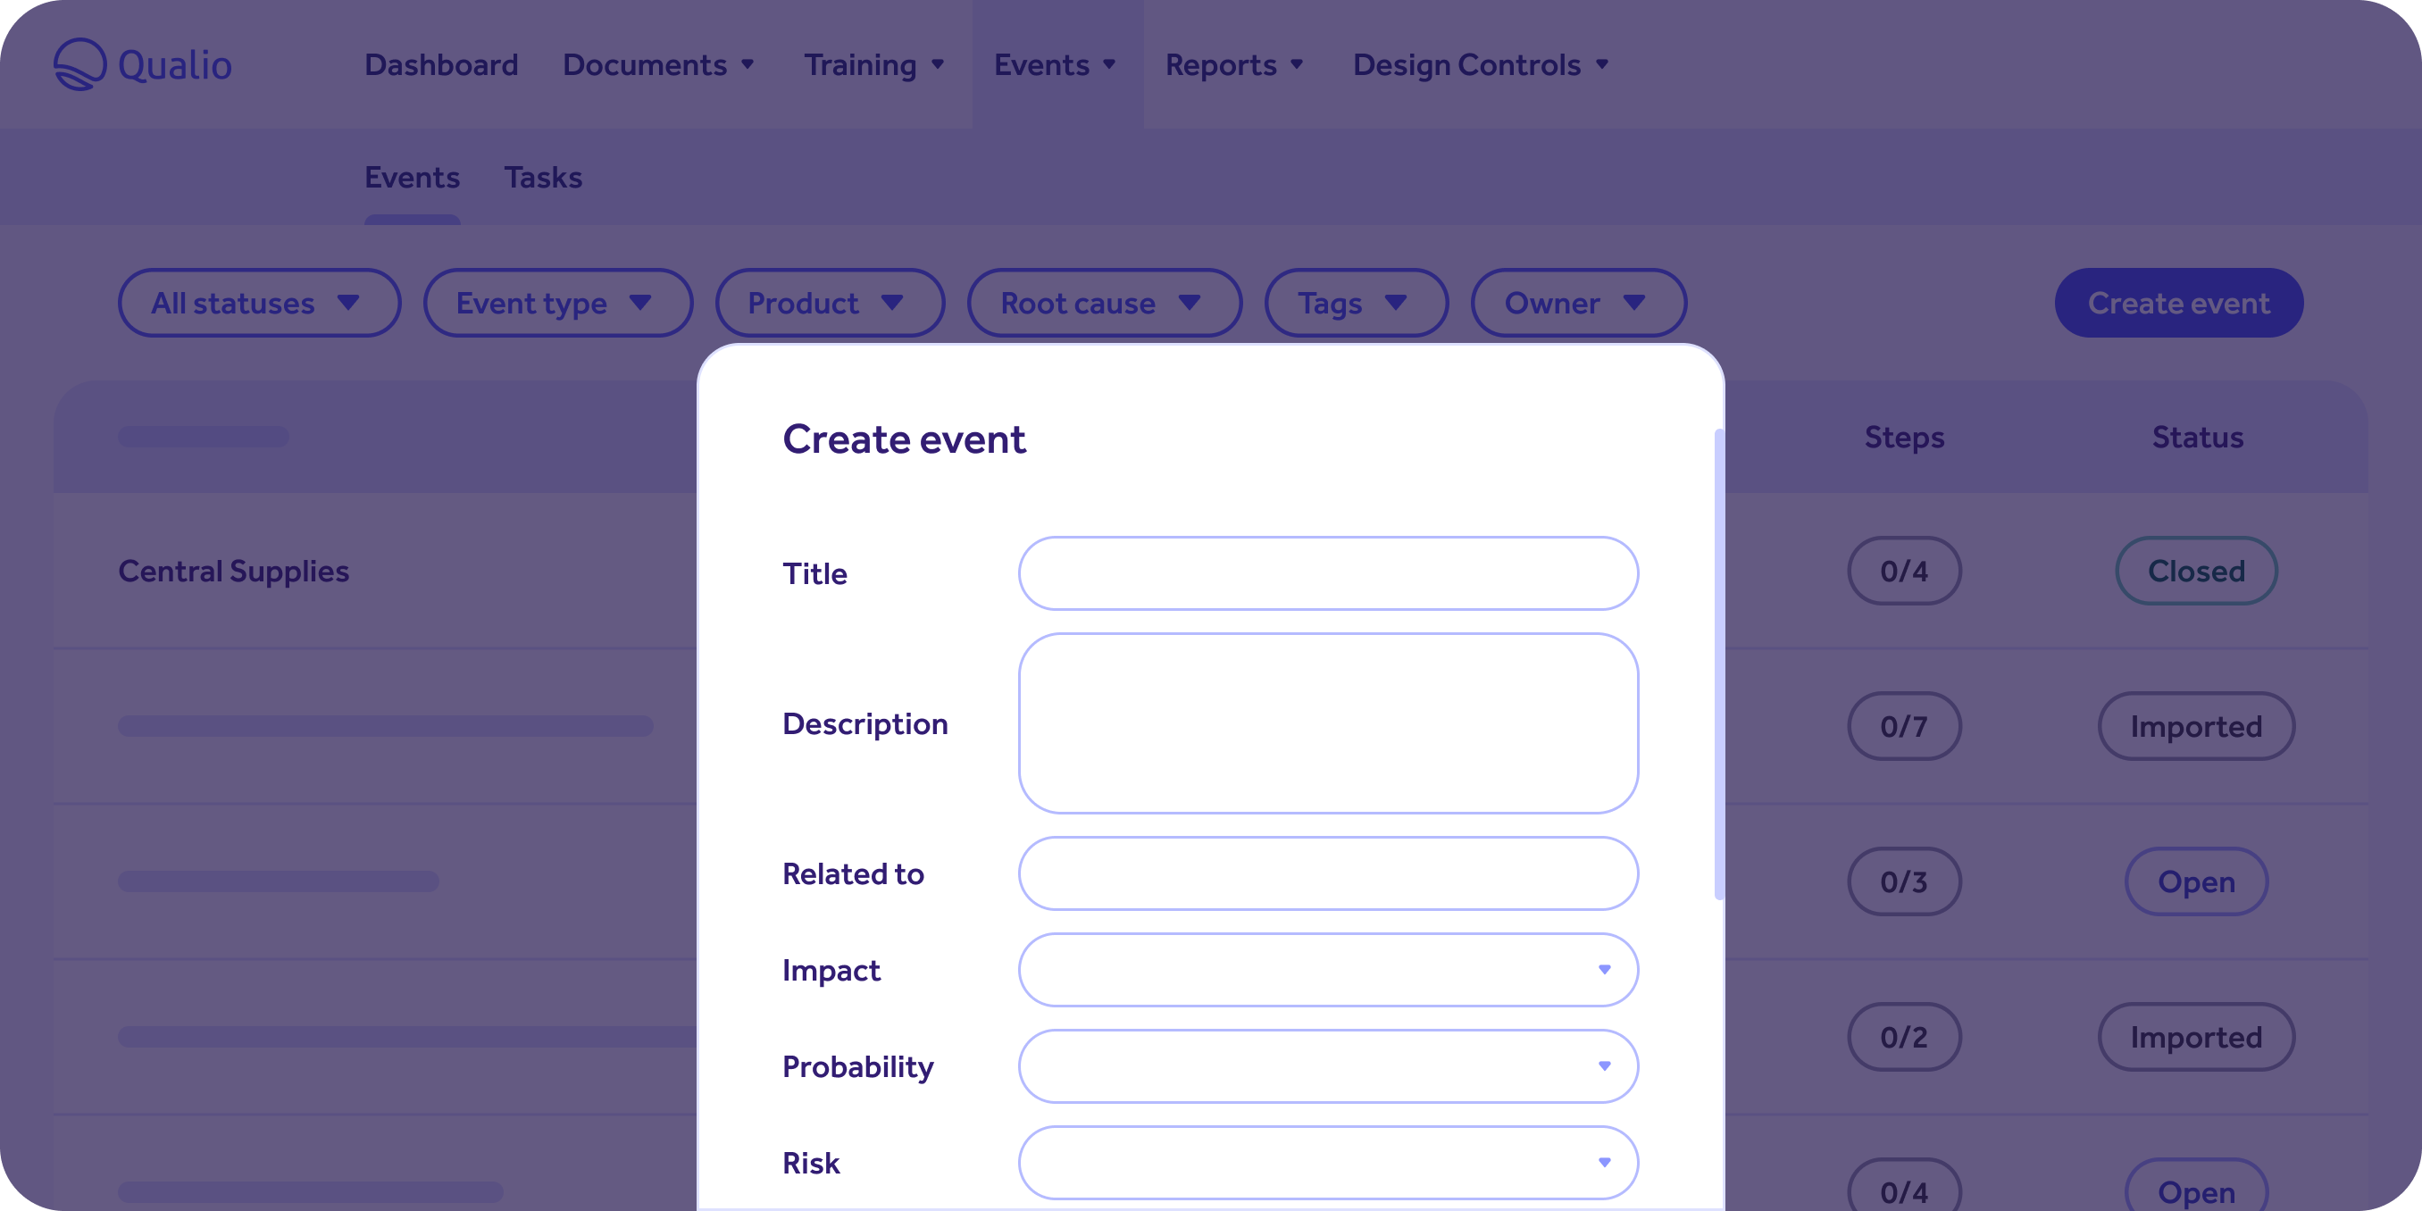This screenshot has height=1211, width=2422.
Task: Open the Training dropdown menu
Action: (873, 63)
